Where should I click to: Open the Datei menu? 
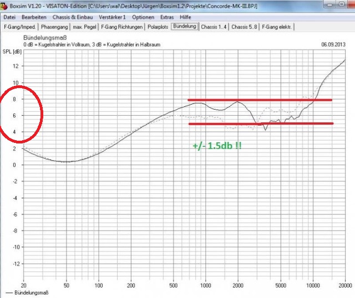[x=9, y=17]
